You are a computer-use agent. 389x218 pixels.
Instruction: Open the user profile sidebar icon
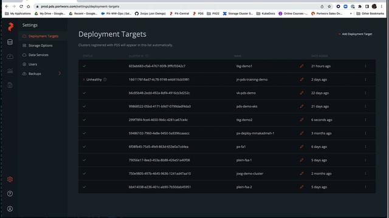(x=10, y=209)
